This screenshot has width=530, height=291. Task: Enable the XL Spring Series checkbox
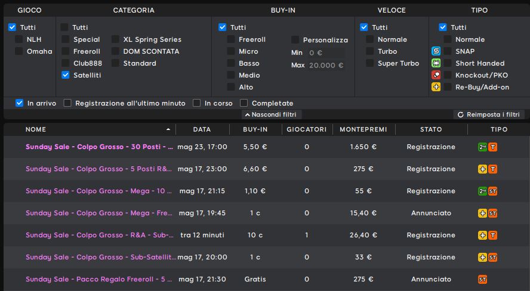pyautogui.click(x=115, y=39)
